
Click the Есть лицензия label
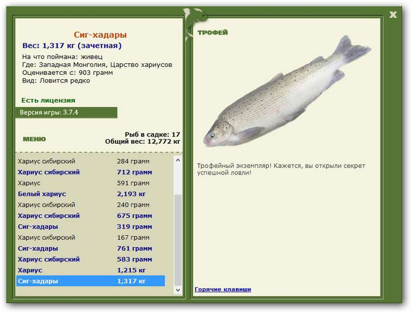click(48, 100)
